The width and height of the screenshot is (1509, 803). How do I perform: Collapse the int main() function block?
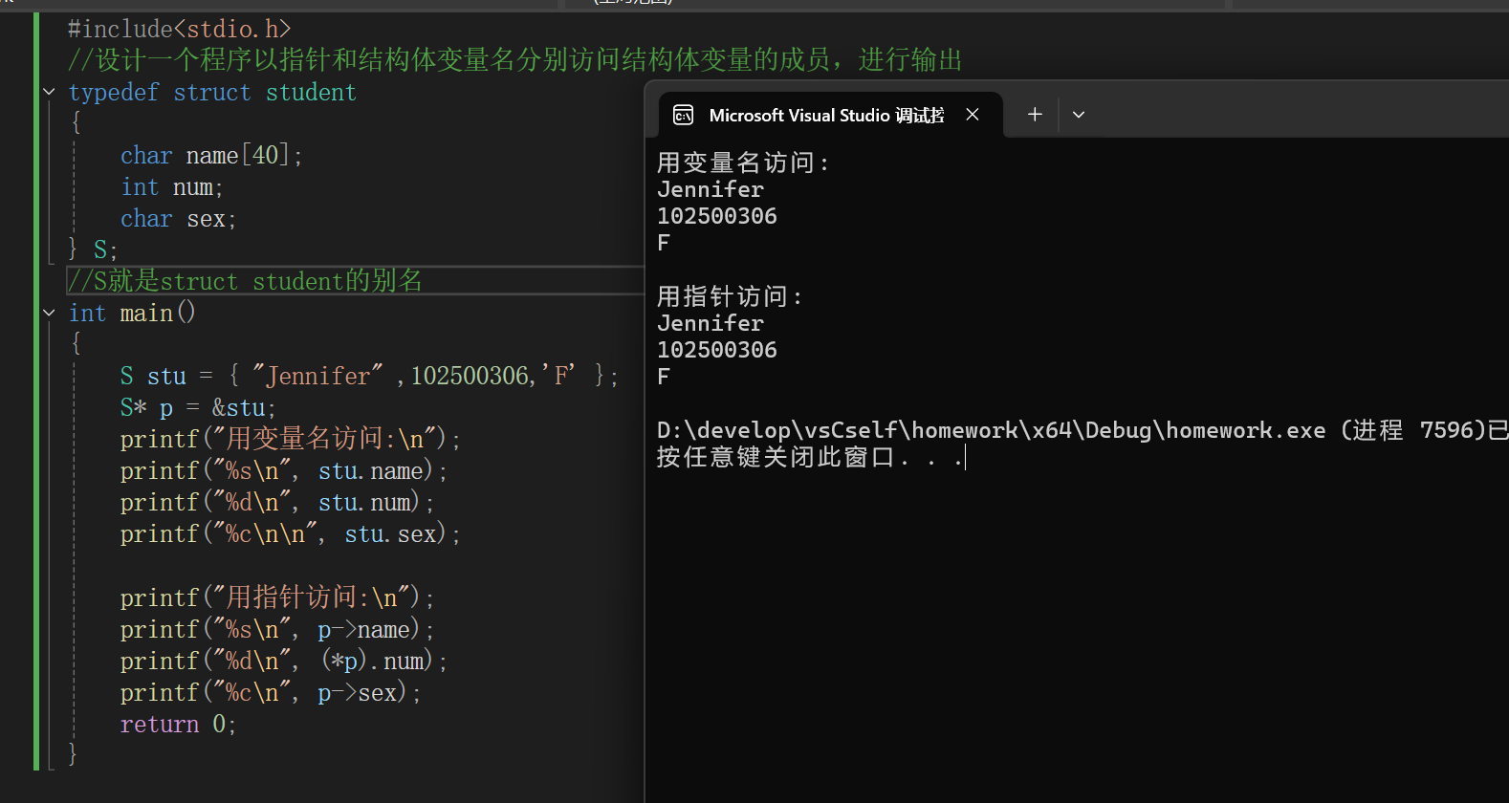coord(49,313)
